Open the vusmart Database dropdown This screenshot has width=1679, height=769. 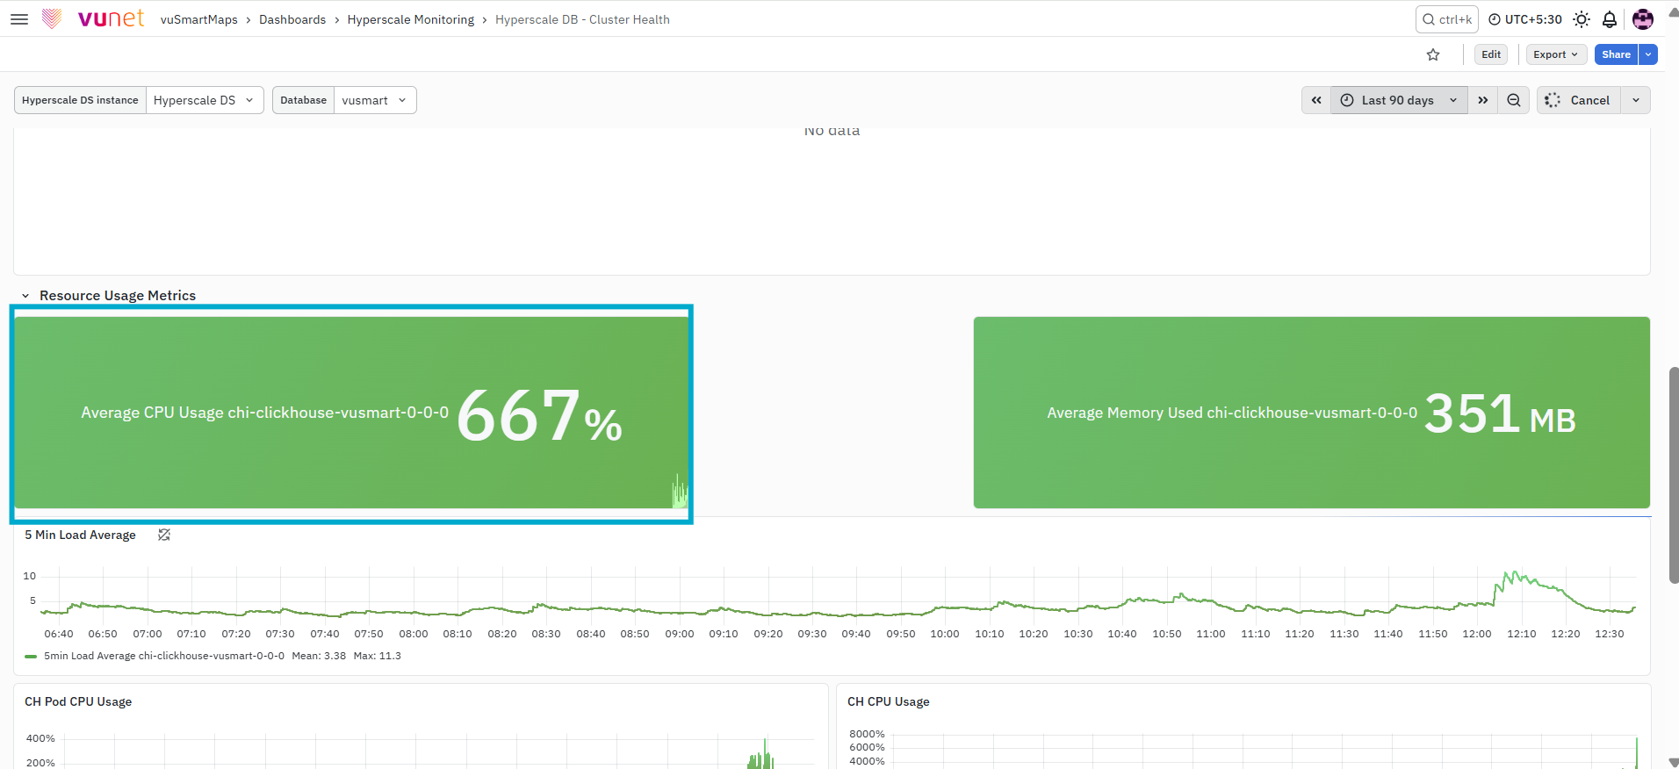(x=375, y=100)
